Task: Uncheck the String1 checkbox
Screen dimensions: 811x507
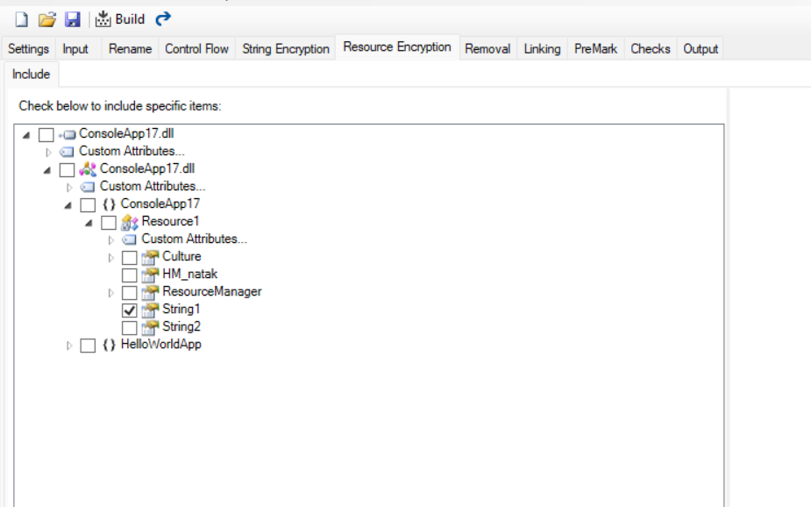Action: click(x=129, y=311)
